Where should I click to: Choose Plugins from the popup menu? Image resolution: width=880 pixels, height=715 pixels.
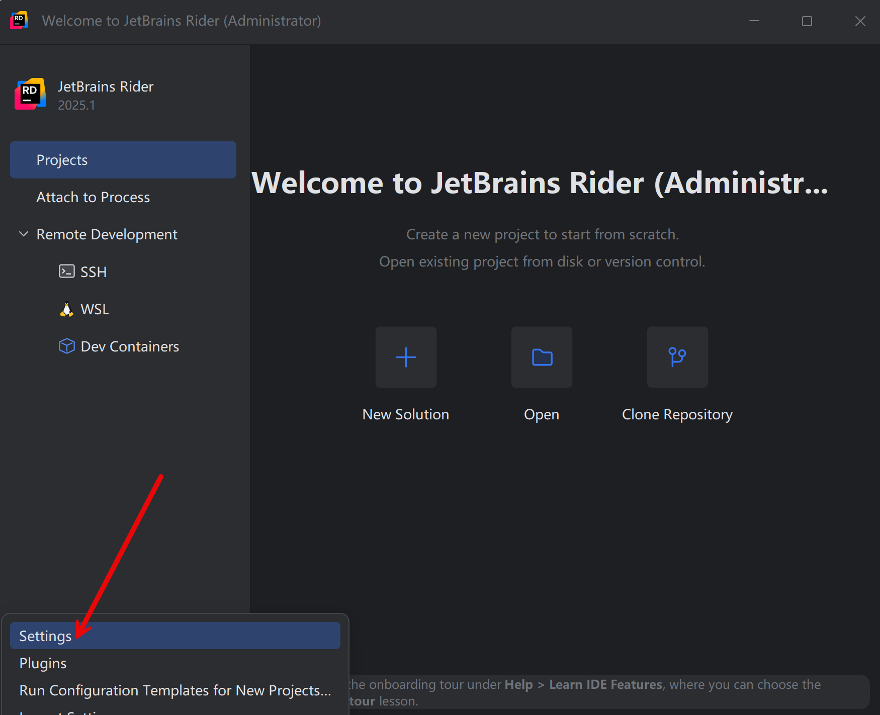43,663
